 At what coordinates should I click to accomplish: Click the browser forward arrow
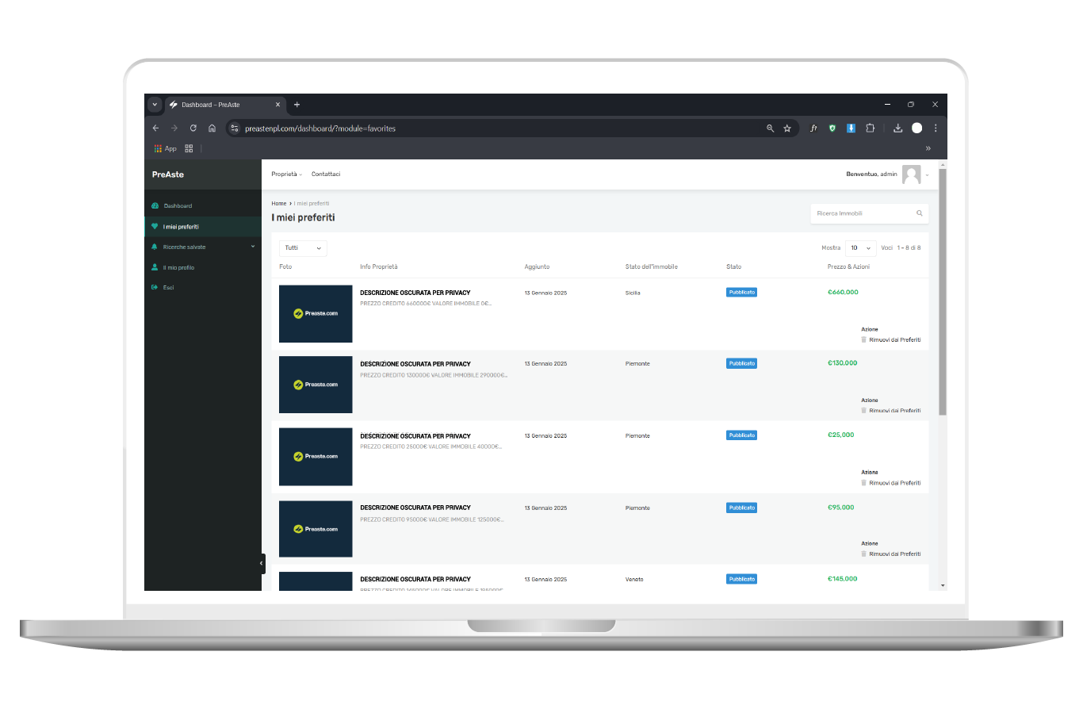tap(174, 128)
